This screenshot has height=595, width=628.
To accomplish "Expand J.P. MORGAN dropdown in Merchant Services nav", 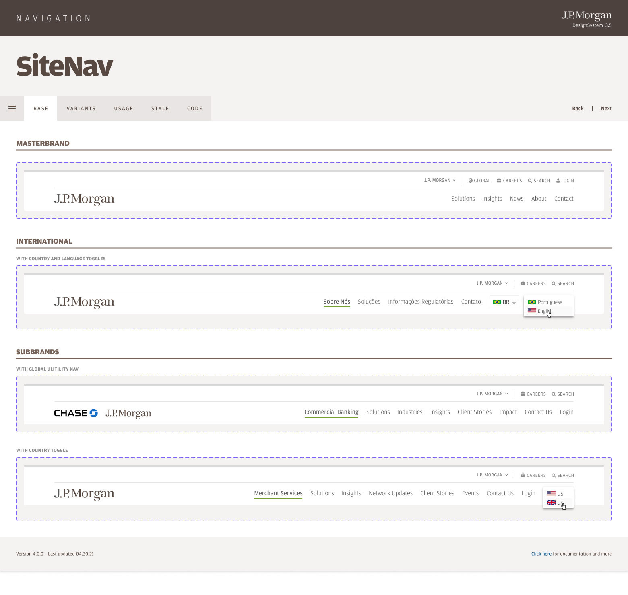I will (492, 475).
